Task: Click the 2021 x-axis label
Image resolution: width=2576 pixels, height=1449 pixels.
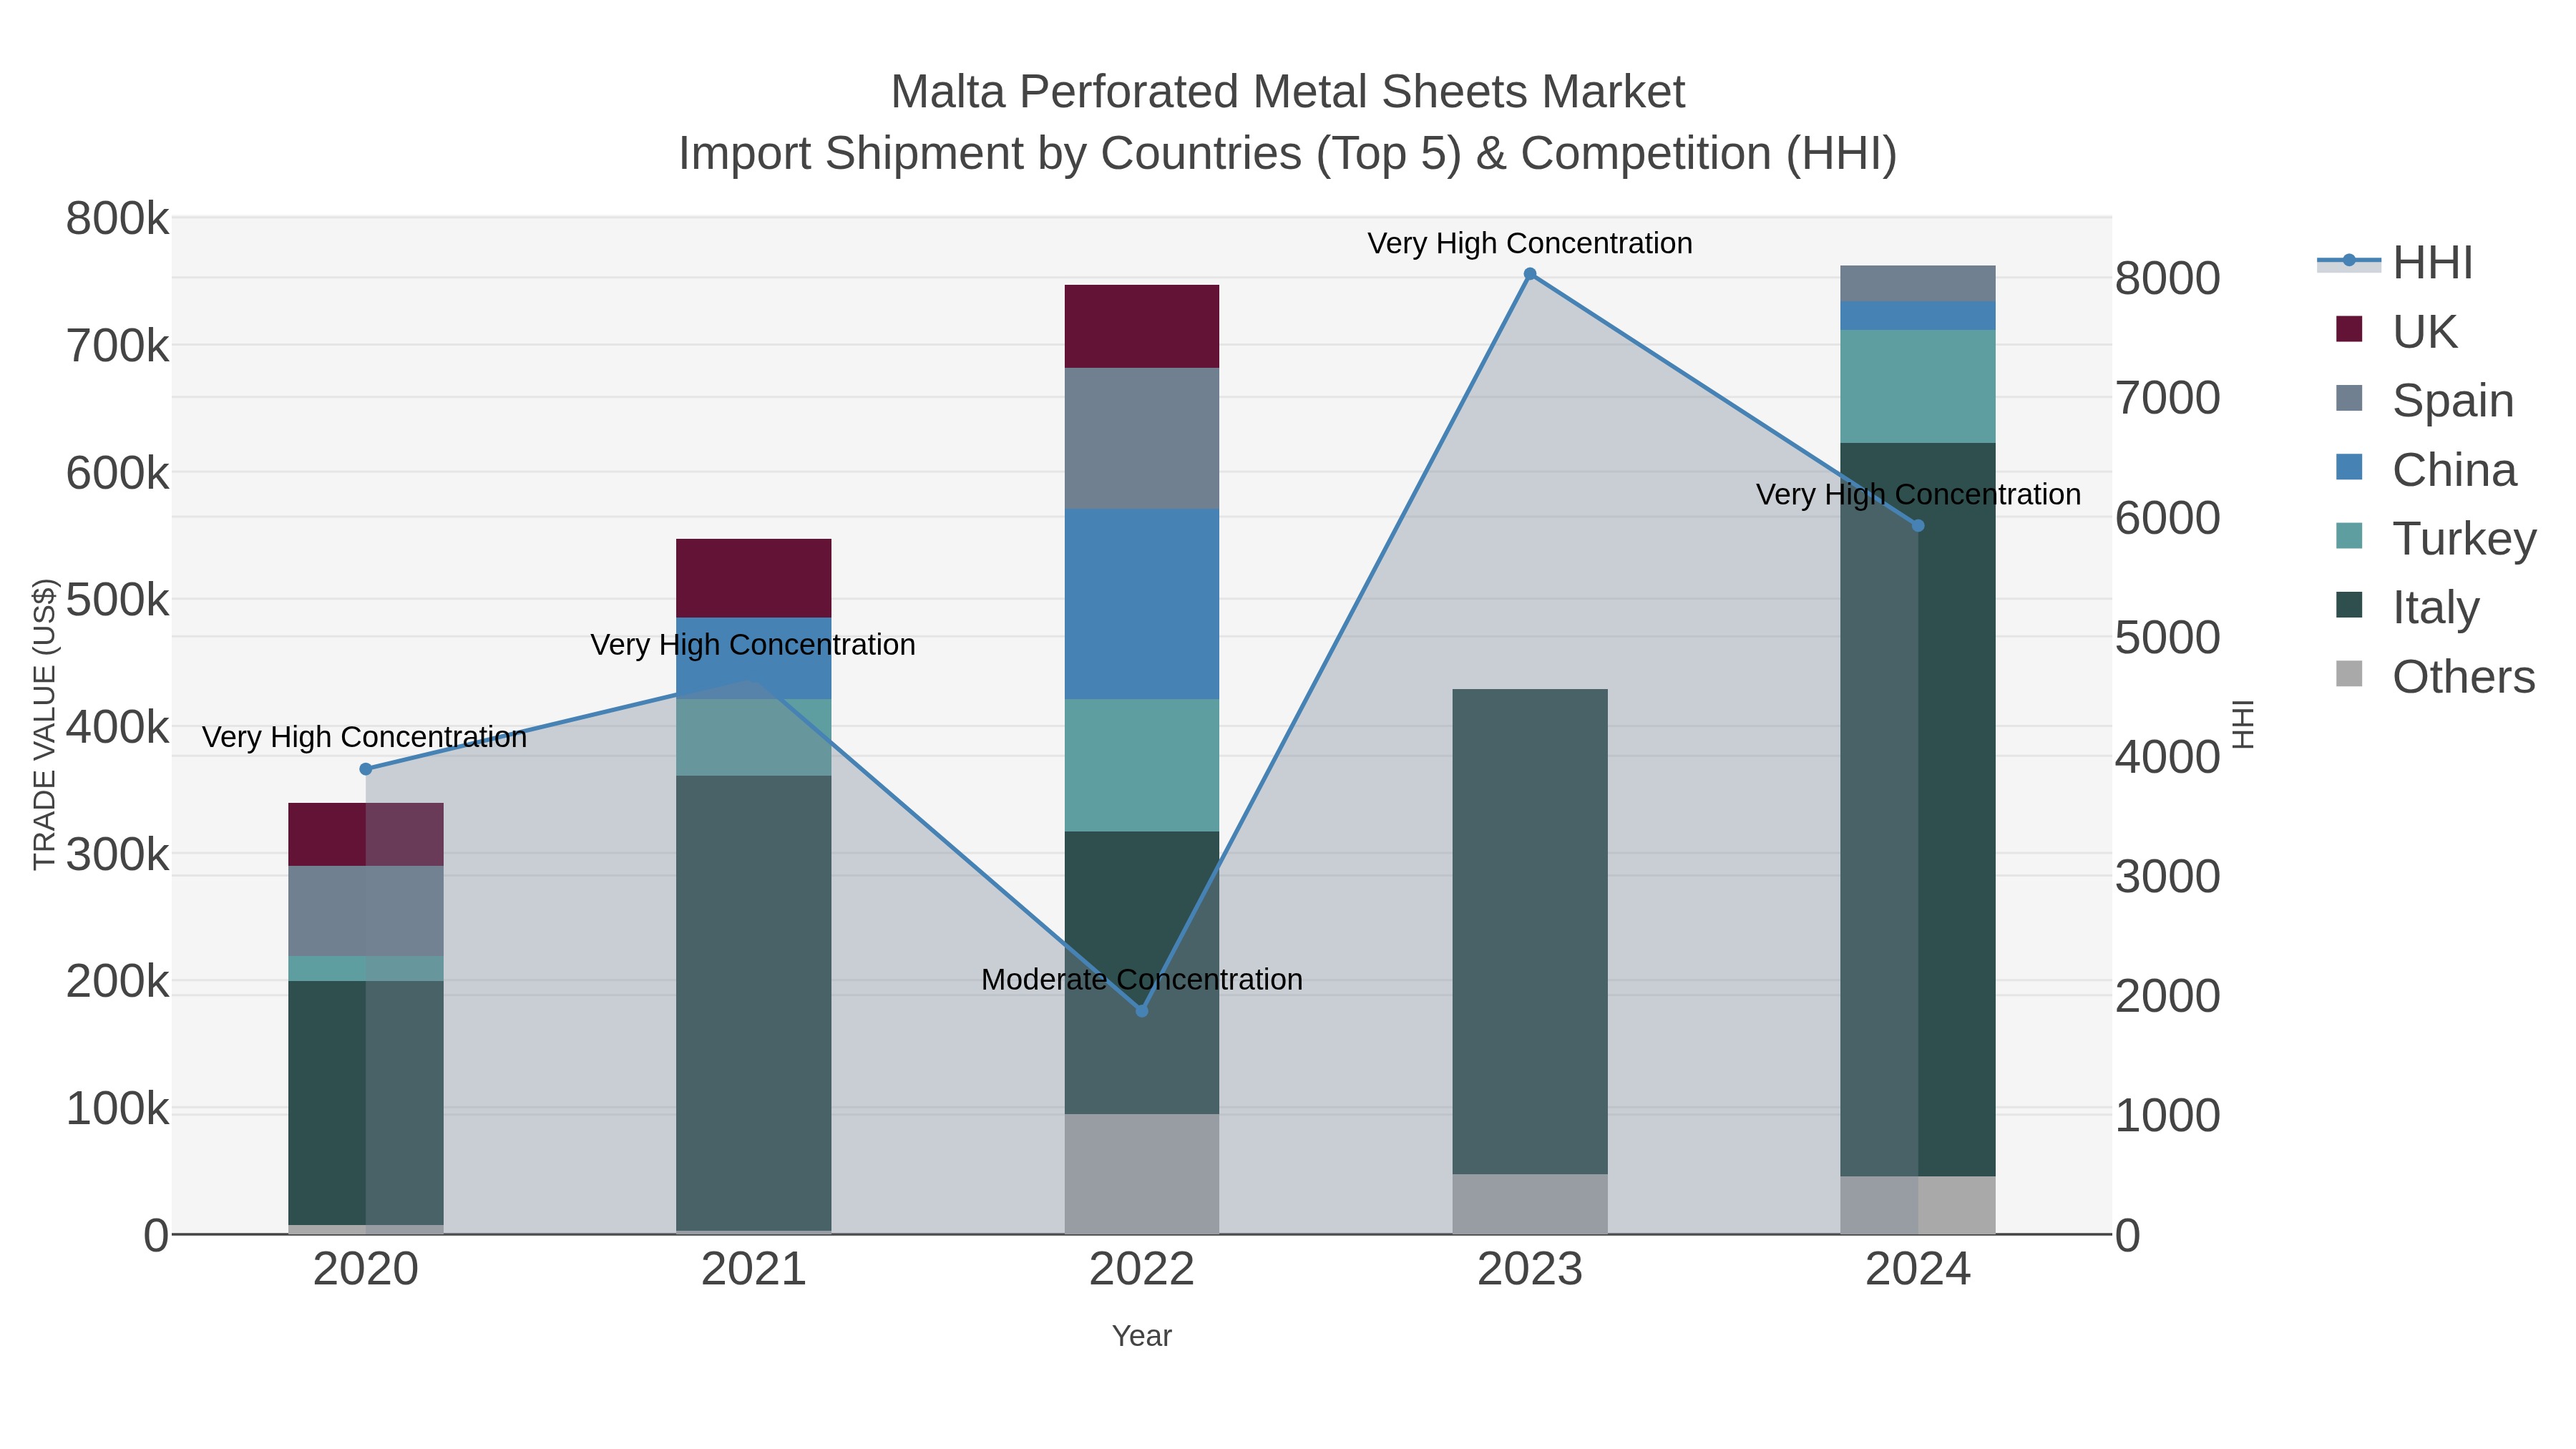Action: [754, 1270]
